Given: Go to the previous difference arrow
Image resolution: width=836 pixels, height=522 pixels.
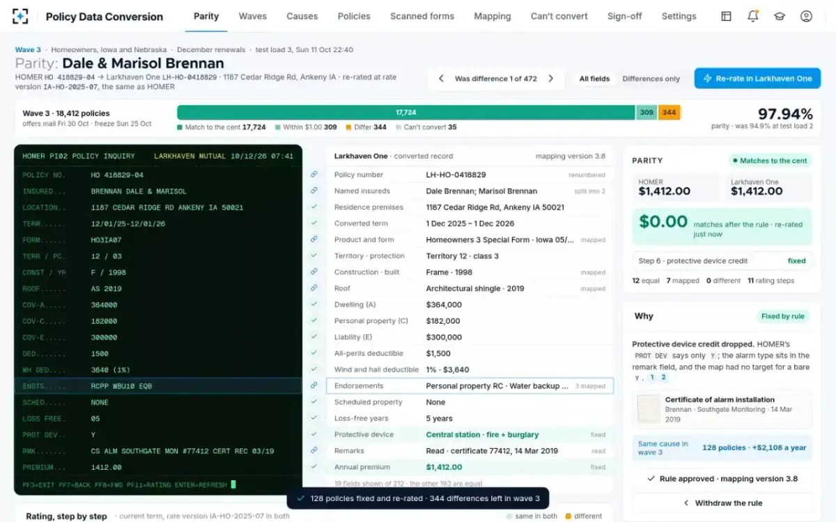Looking at the screenshot, I should pyautogui.click(x=441, y=79).
